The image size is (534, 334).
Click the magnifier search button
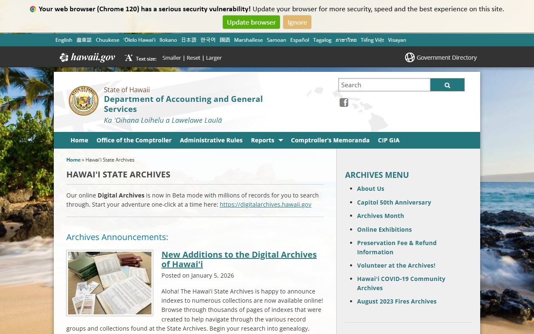[x=447, y=85]
